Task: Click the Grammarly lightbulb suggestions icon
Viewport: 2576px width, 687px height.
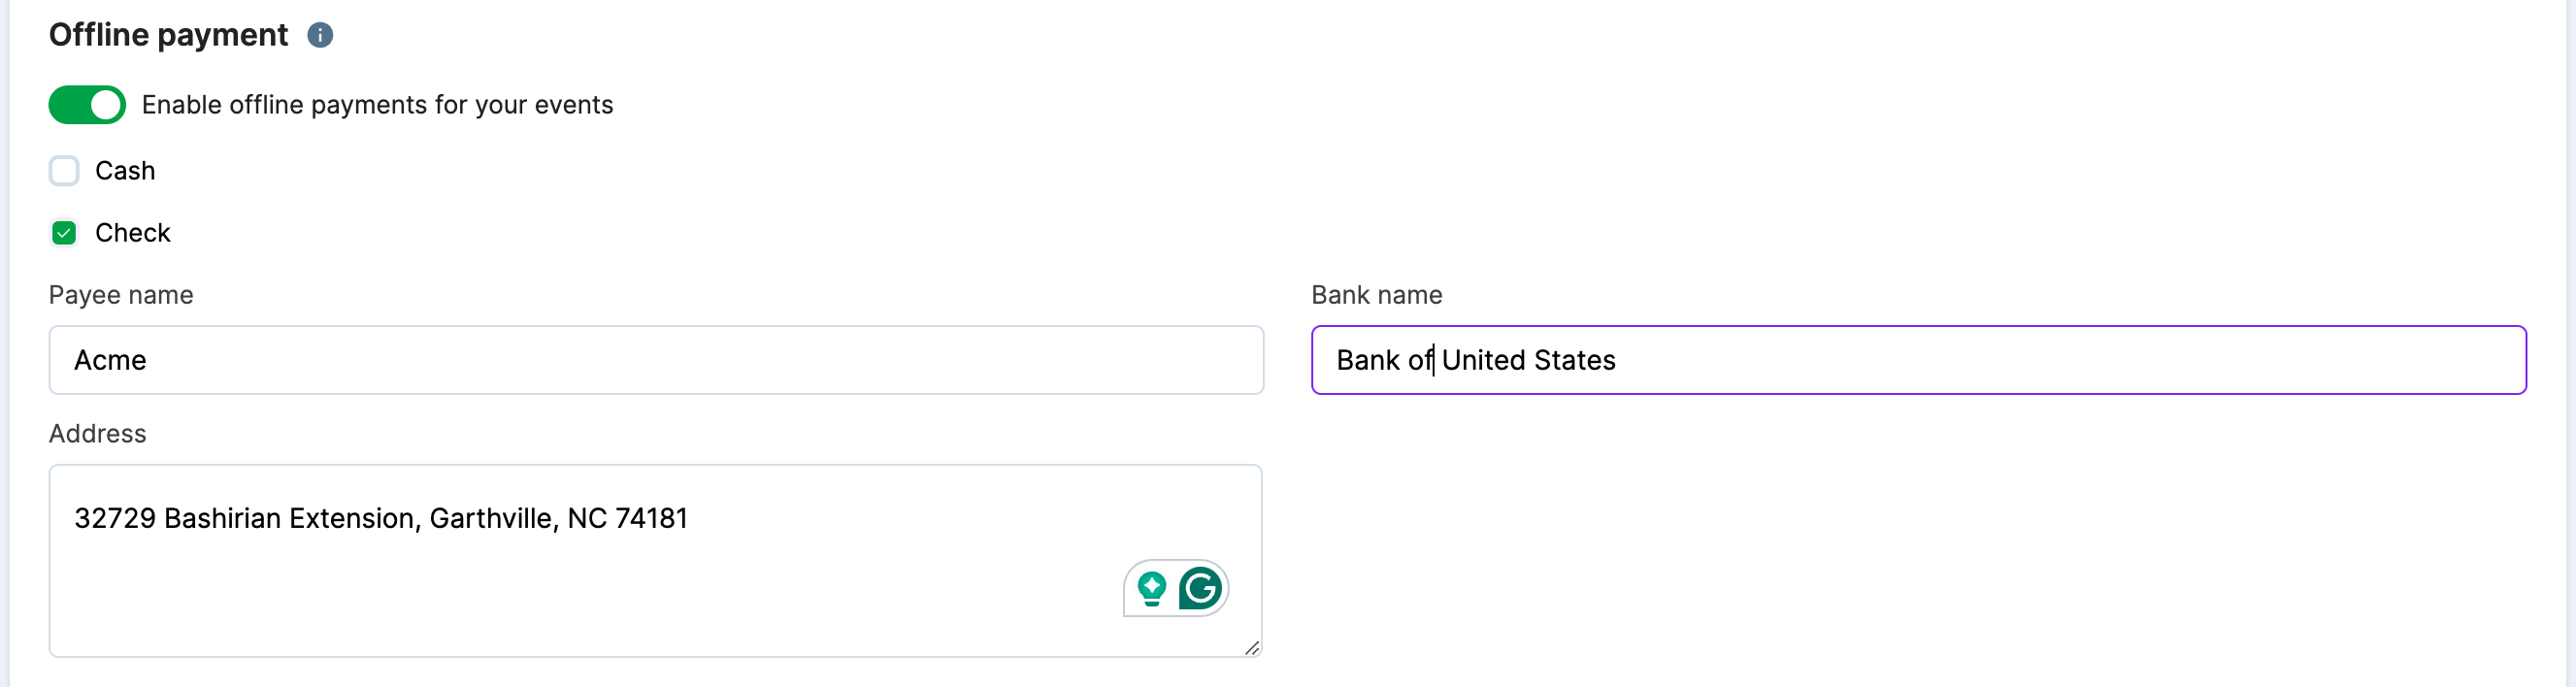Action: 1152,588
